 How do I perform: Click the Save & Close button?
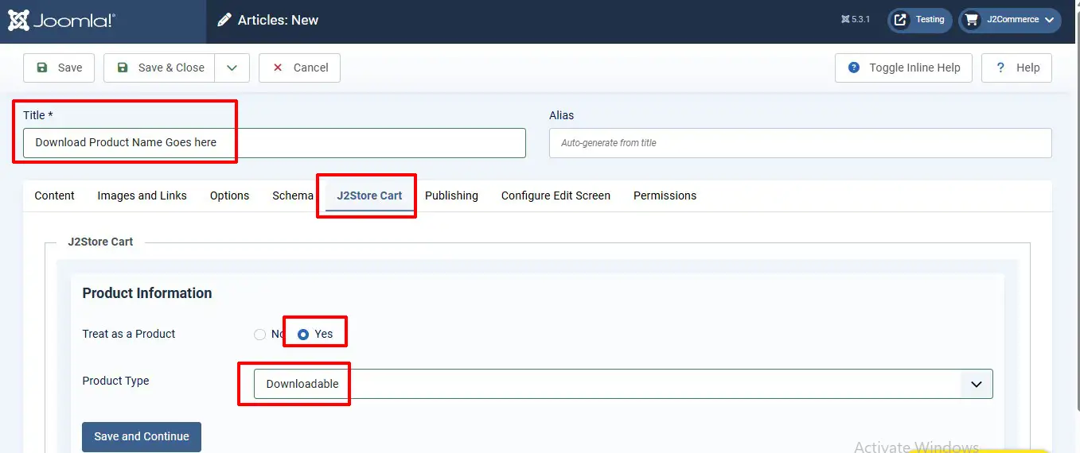click(159, 68)
